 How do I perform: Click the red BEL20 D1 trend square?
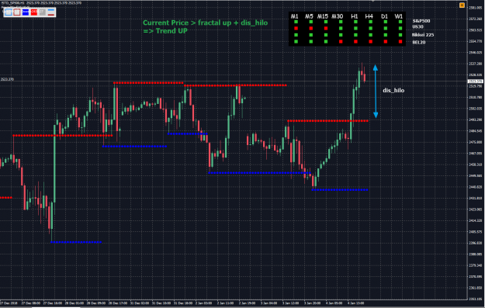pyautogui.click(x=386, y=41)
